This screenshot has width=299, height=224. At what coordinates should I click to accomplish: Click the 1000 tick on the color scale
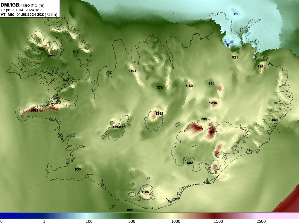coord(176,221)
